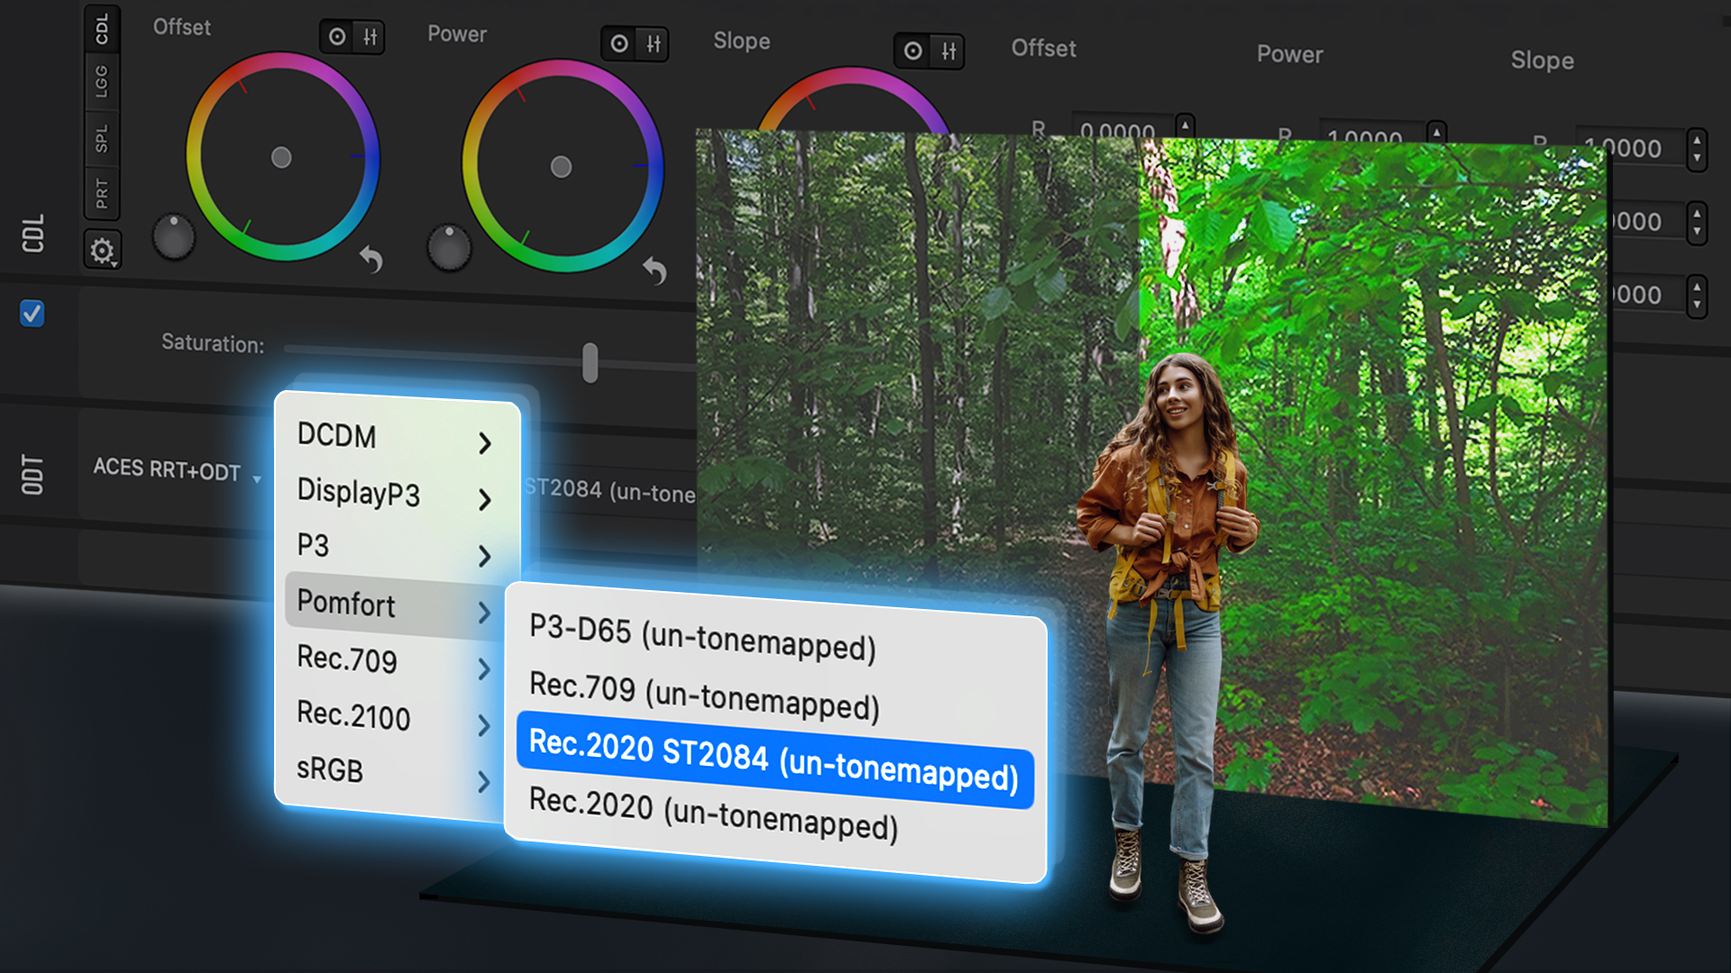Switch to the LGG mode tab
Image resolution: width=1731 pixels, height=973 pixels.
pos(102,82)
